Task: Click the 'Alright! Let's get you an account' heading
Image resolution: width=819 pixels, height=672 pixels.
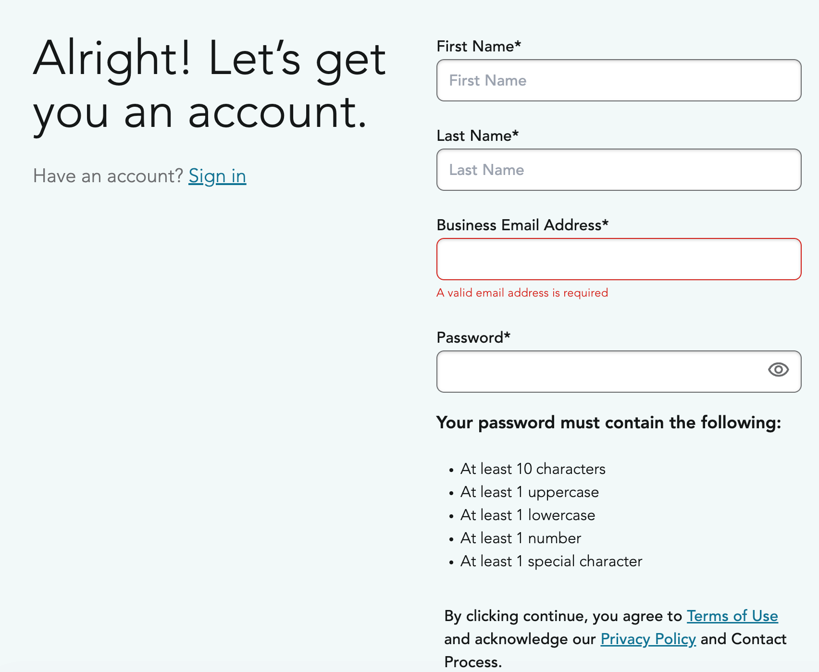Action: (x=209, y=85)
